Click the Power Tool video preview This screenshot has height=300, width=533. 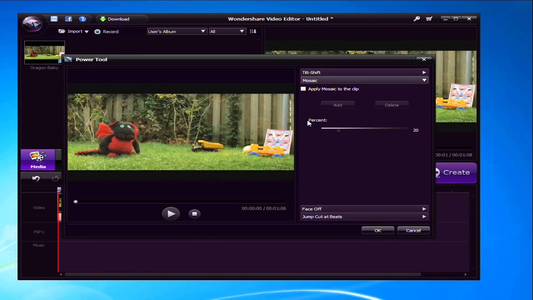(x=181, y=132)
